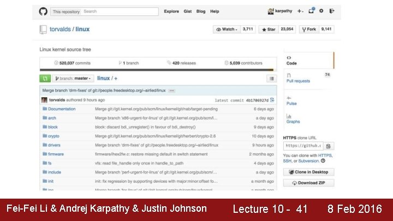Click the include folder icon
Image resolution: width=393 pixels, height=221 pixels.
point(45,172)
